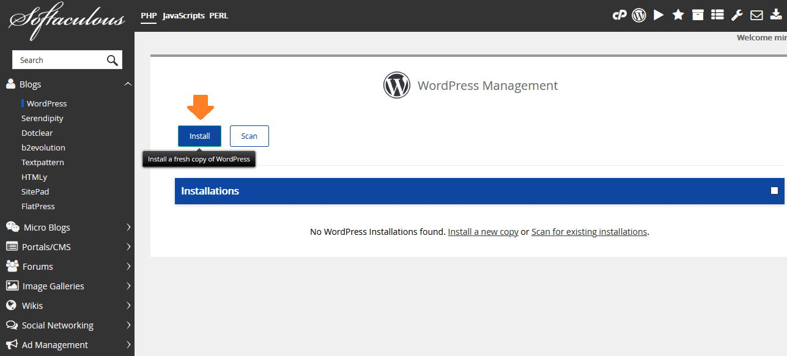Click the blue Install button

[x=199, y=136]
